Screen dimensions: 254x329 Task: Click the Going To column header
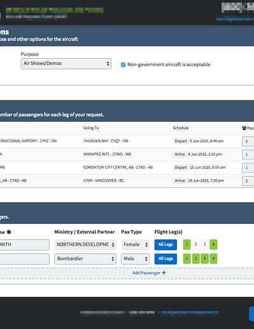(x=91, y=128)
